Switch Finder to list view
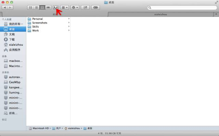The height and width of the screenshot is (136, 219). (37, 8)
